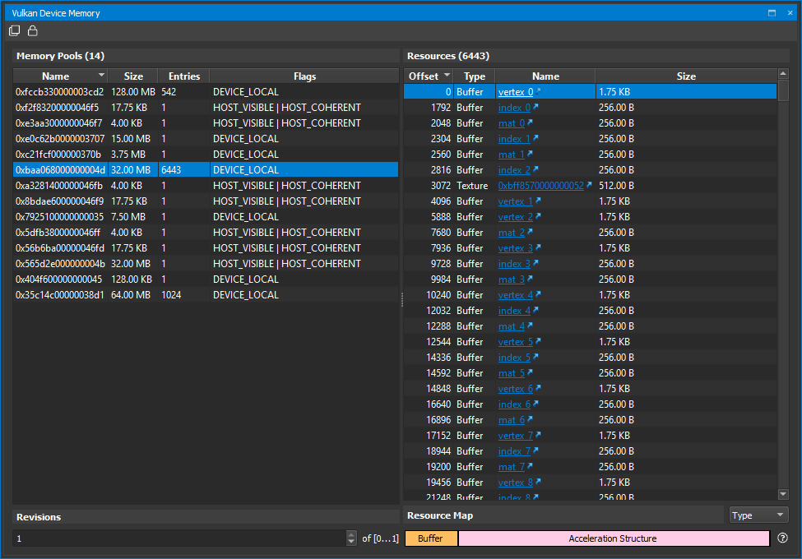
Task: Click inside the Revisions value field
Action: (165, 538)
